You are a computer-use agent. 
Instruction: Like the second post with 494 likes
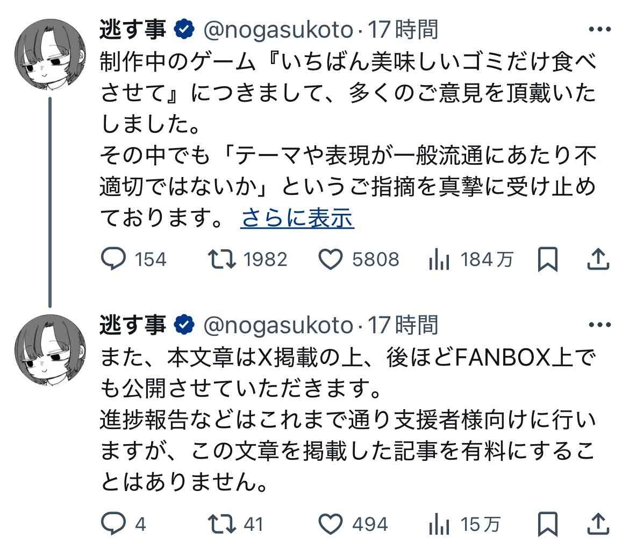331,523
